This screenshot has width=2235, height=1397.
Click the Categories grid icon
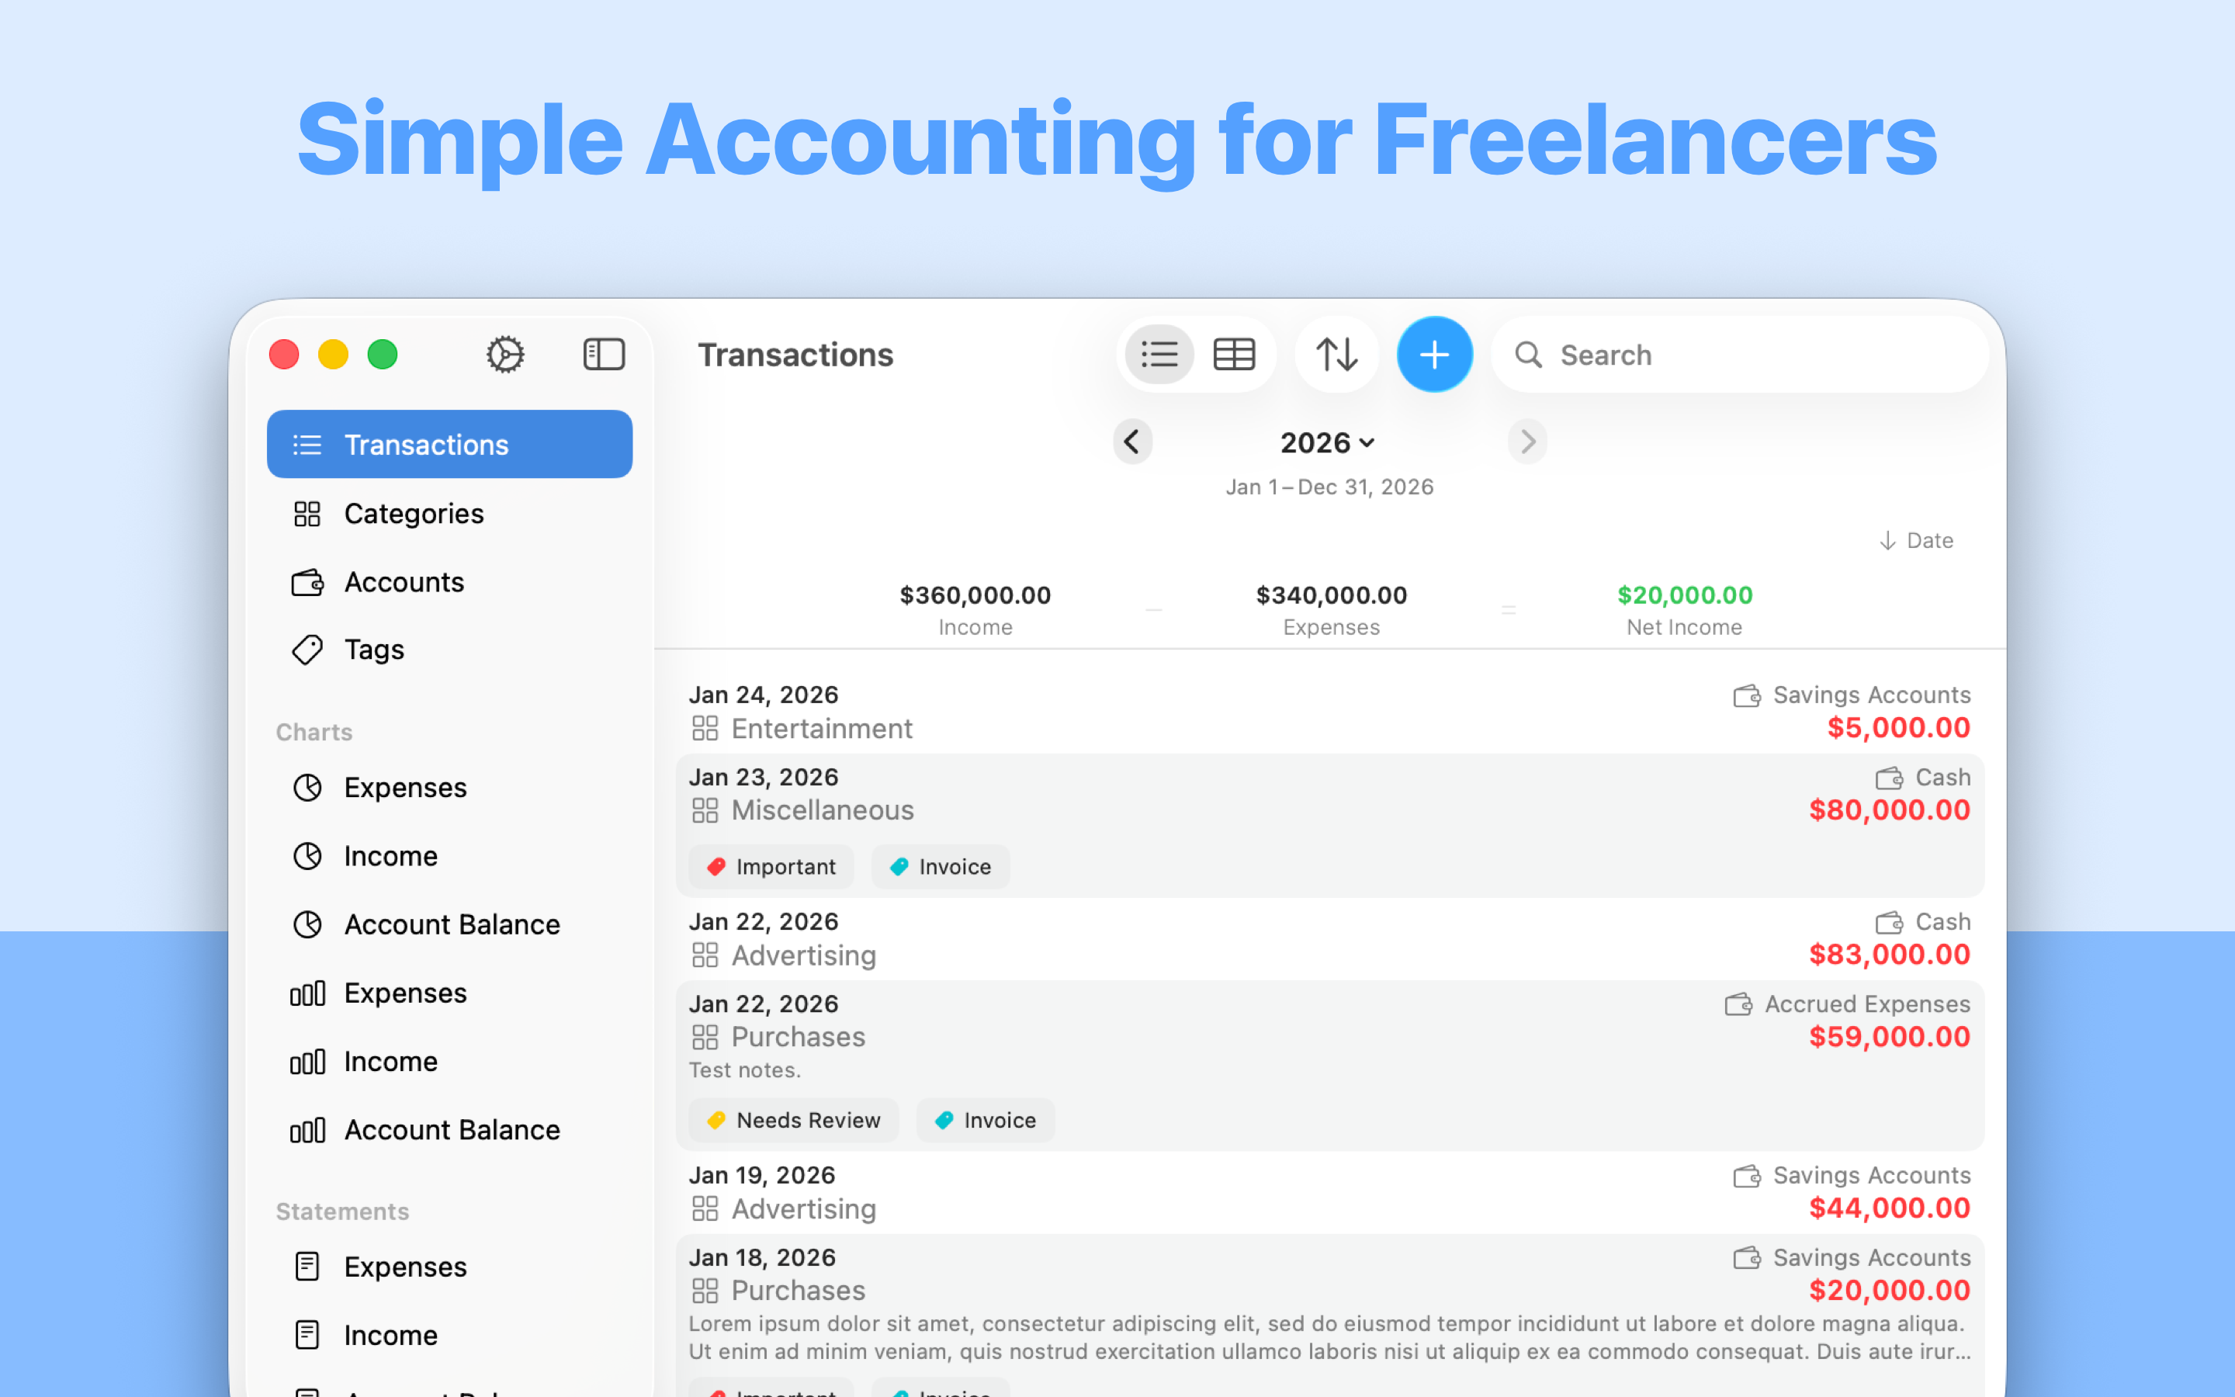307,514
